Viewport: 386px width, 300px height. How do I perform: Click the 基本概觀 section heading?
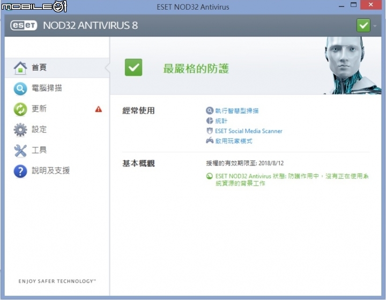click(x=139, y=164)
